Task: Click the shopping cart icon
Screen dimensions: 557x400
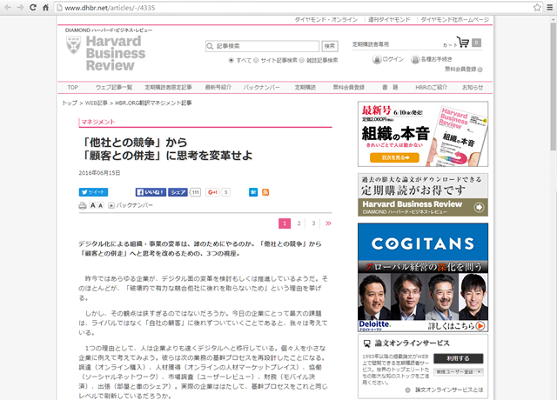Action: [462, 43]
